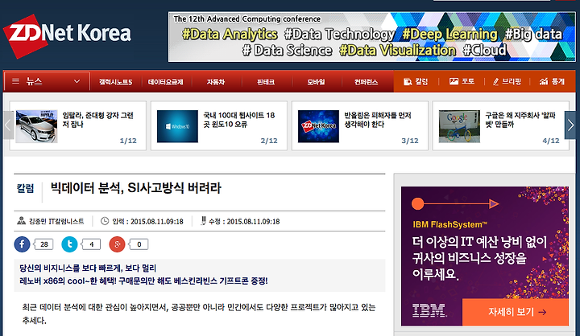Open the 칼럼 section icon
This screenshot has width=580, height=336.
[408, 82]
